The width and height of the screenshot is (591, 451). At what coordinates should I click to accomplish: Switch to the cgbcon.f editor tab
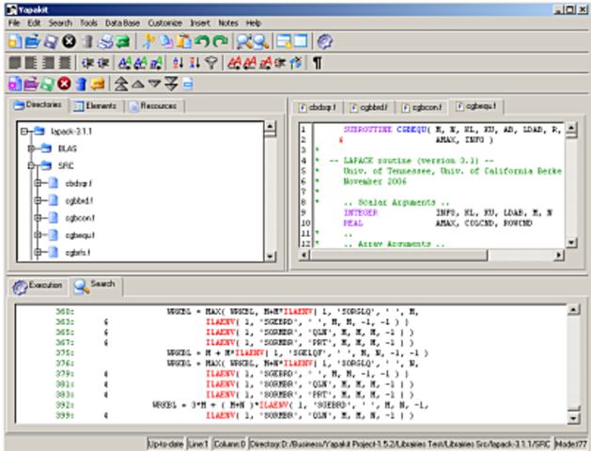click(421, 107)
